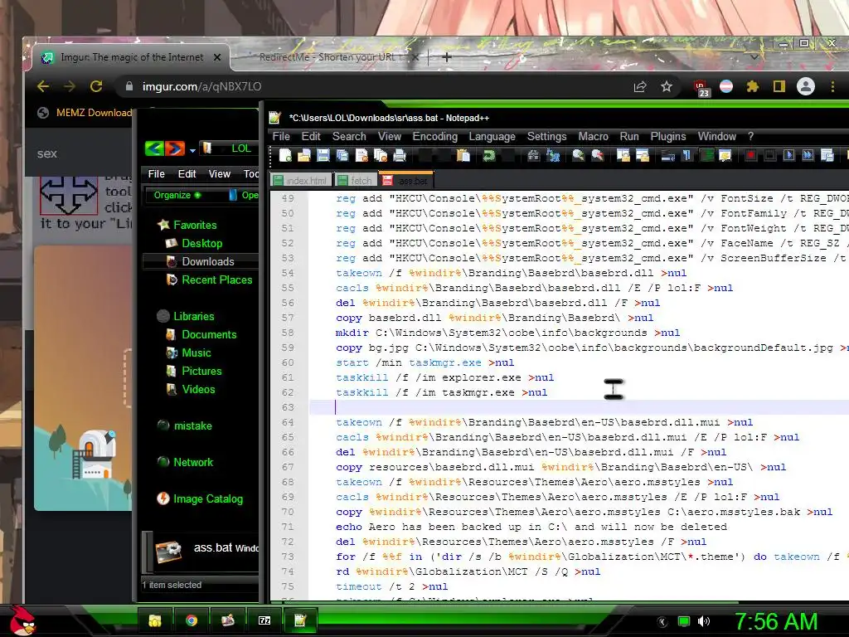Click the Chrome reload page button
849x637 pixels.
click(96, 86)
